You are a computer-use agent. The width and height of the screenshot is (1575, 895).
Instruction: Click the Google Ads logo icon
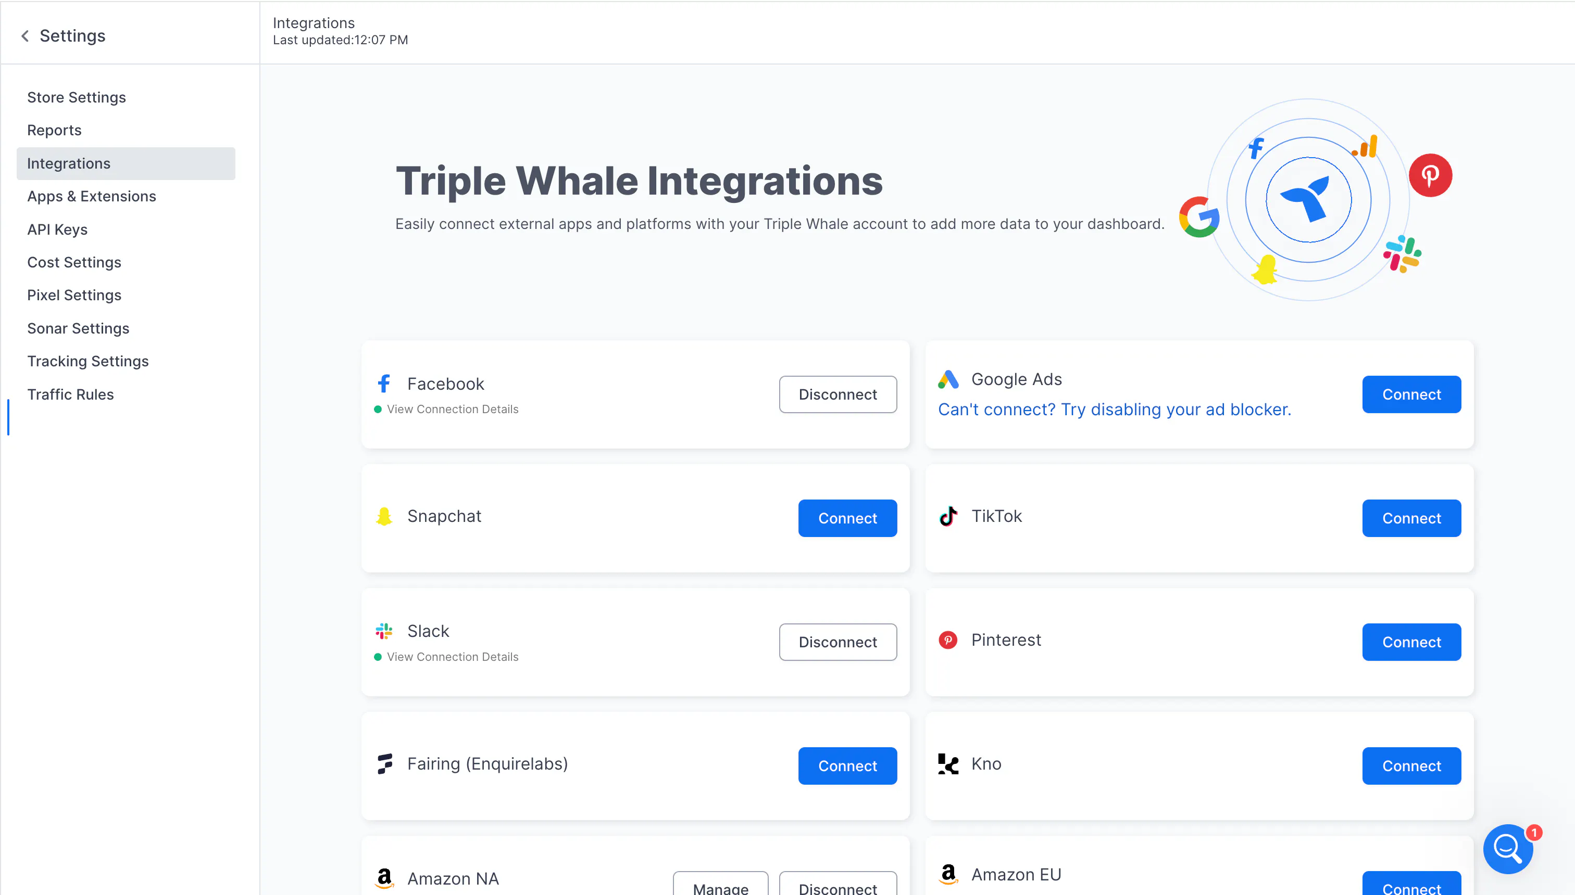948,379
